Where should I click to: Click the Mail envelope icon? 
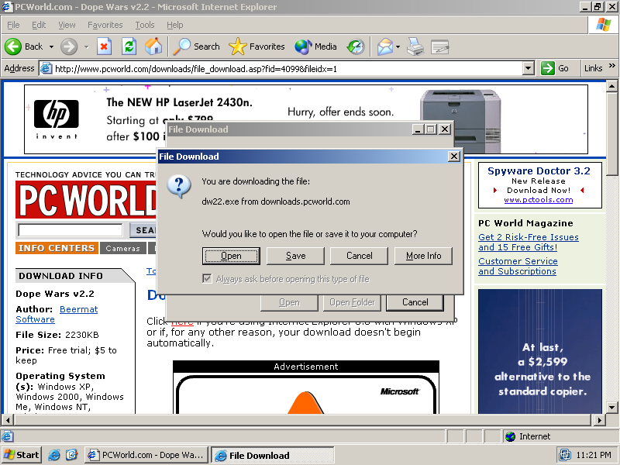[x=384, y=46]
